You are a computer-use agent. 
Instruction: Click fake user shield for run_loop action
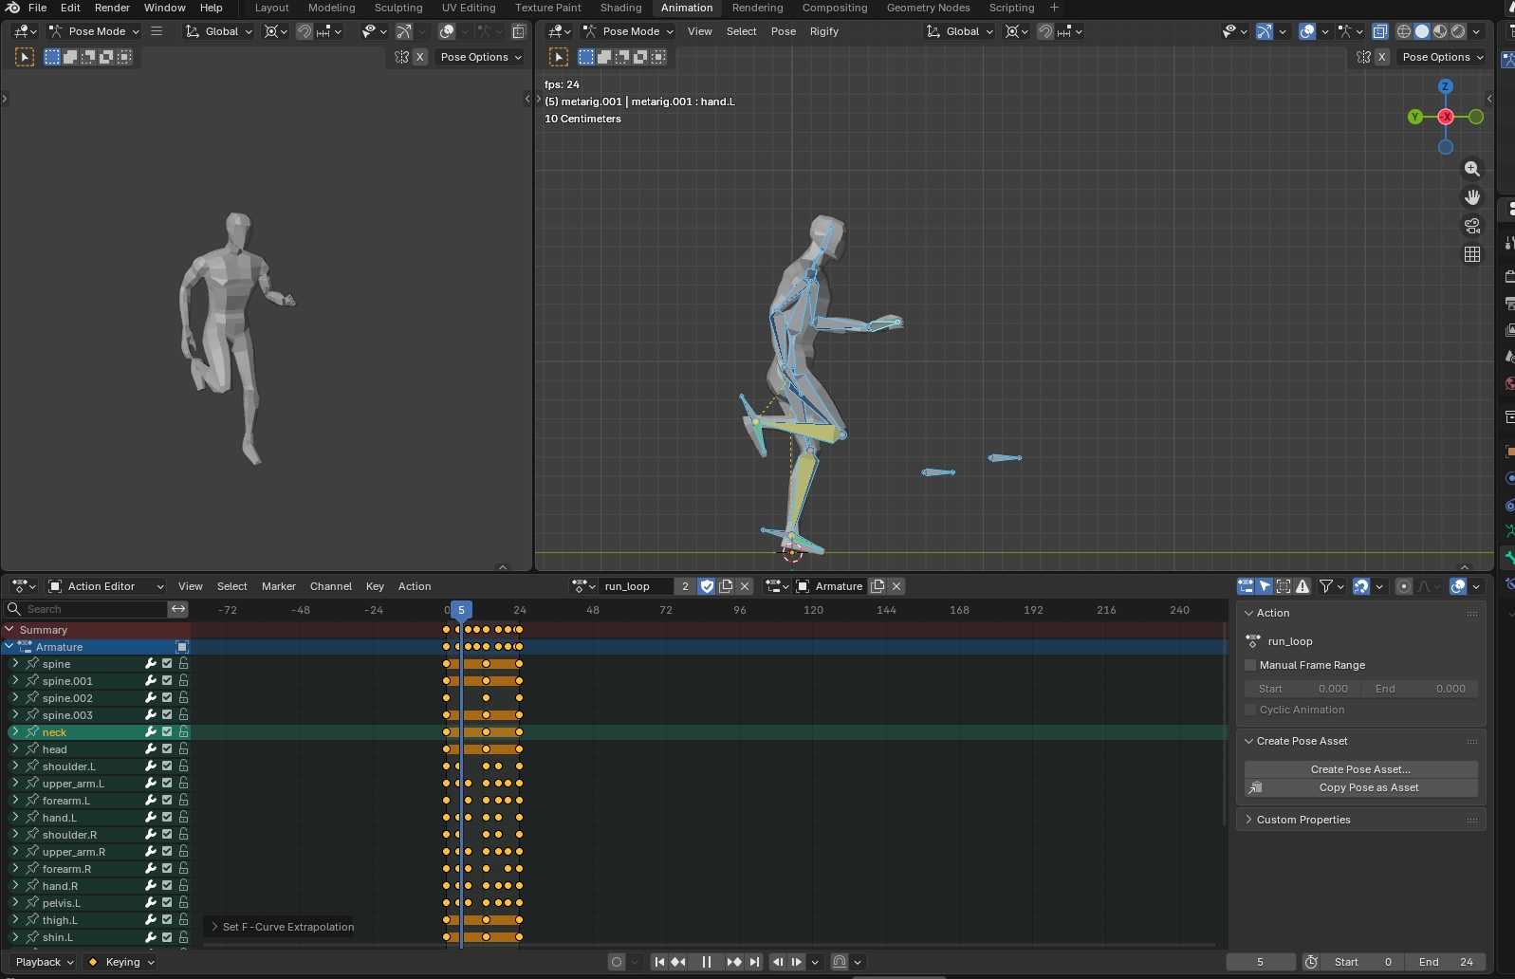coord(707,586)
